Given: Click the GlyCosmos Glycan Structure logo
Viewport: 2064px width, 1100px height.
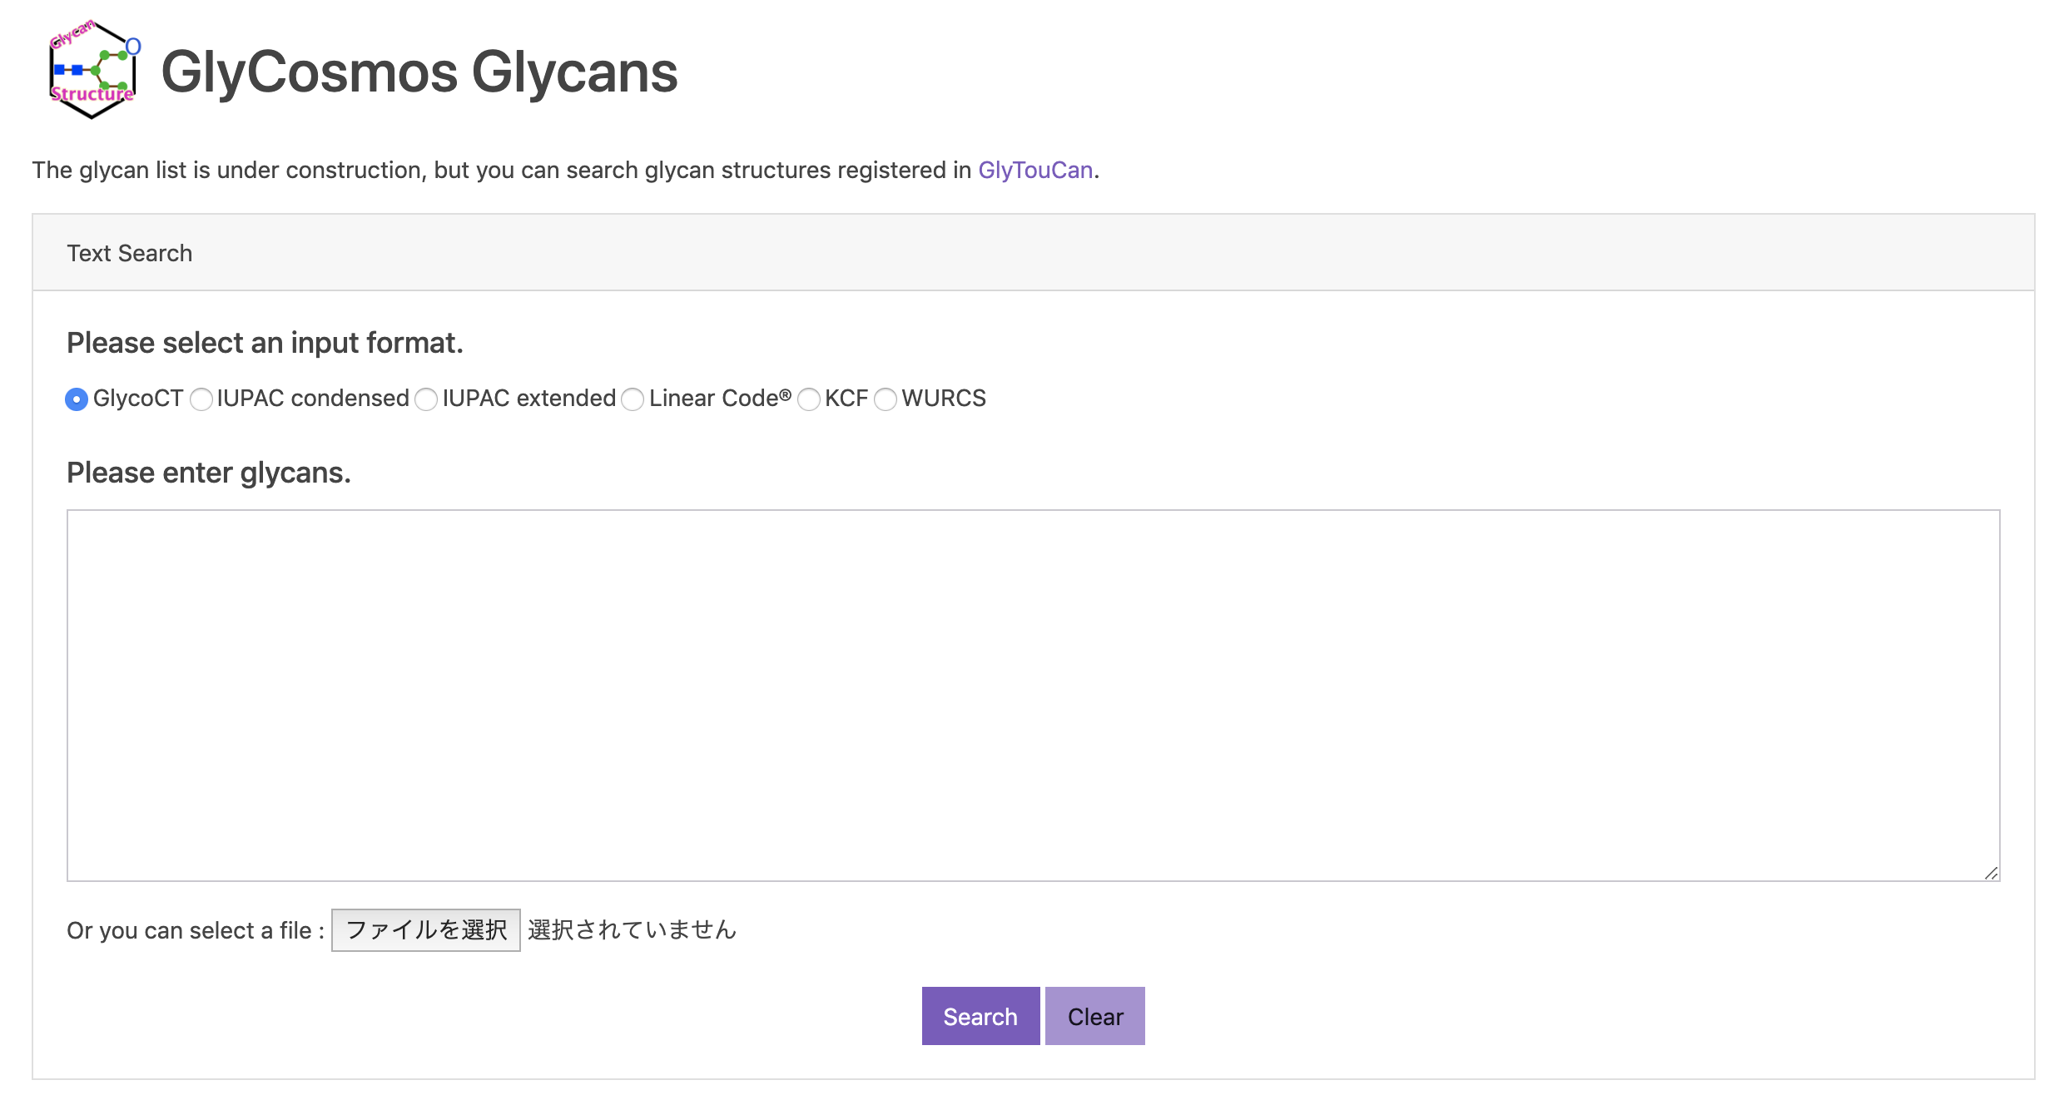Looking at the screenshot, I should click(x=93, y=70).
